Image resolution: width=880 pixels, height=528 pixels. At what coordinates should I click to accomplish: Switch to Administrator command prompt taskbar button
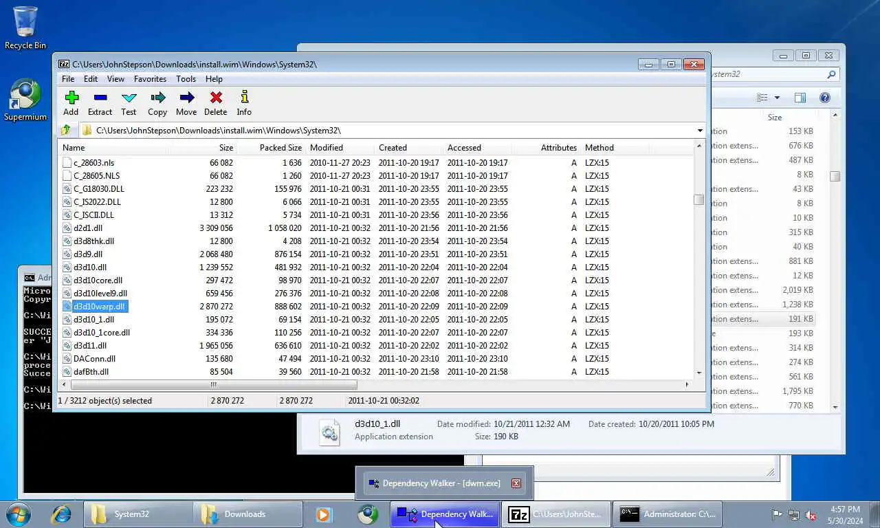(667, 514)
